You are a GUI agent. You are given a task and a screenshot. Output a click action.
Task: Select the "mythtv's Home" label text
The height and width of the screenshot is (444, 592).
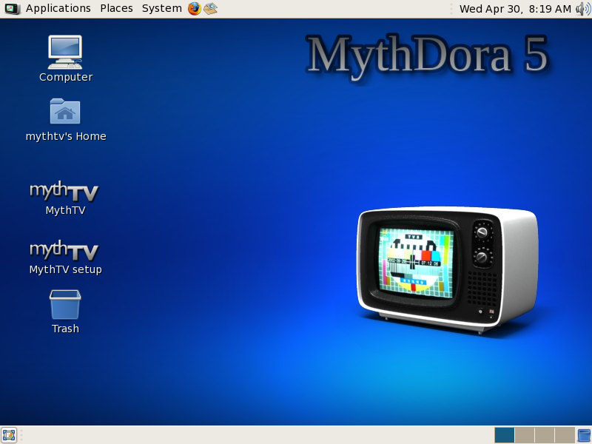pos(66,136)
